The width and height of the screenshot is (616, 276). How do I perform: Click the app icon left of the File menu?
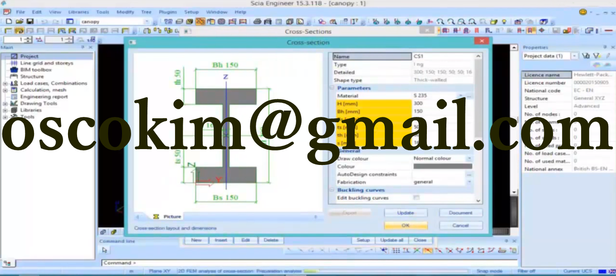tap(7, 12)
